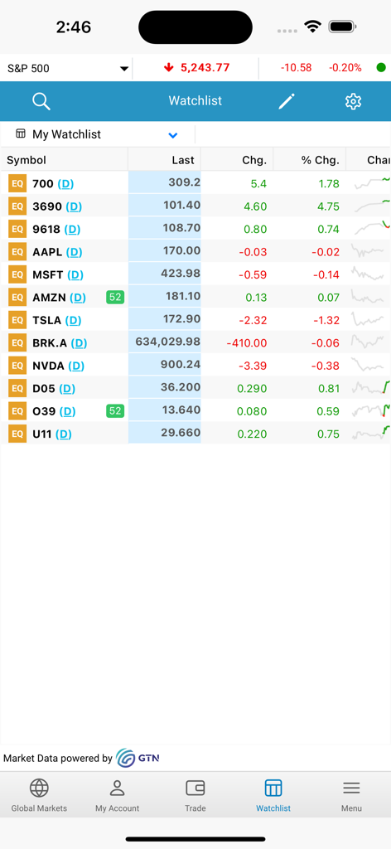Switch to the Trade tab

195,795
